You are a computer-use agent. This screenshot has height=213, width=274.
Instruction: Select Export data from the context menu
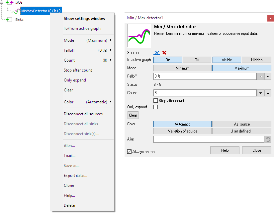point(74,175)
